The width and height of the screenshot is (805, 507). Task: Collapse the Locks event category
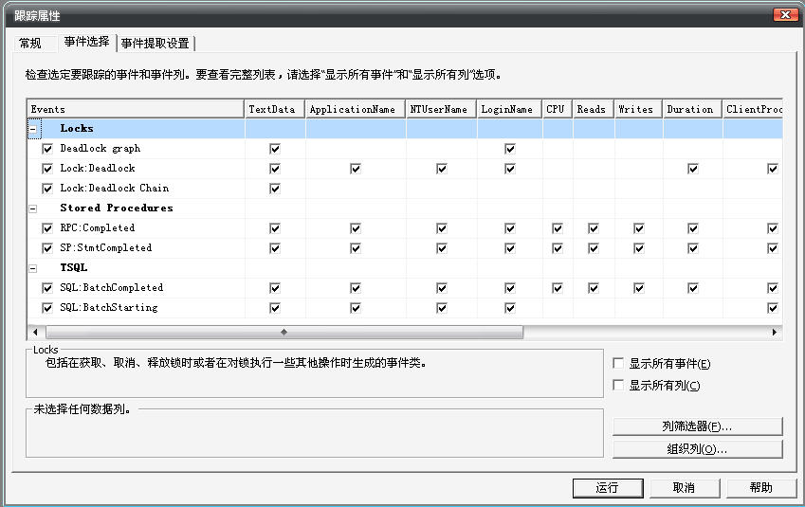tap(33, 129)
